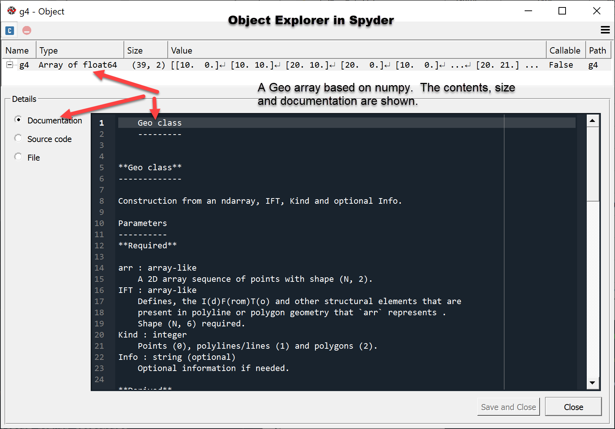The image size is (615, 429).
Task: Click the documentation vertical scrollbar thumb
Action: 593,164
